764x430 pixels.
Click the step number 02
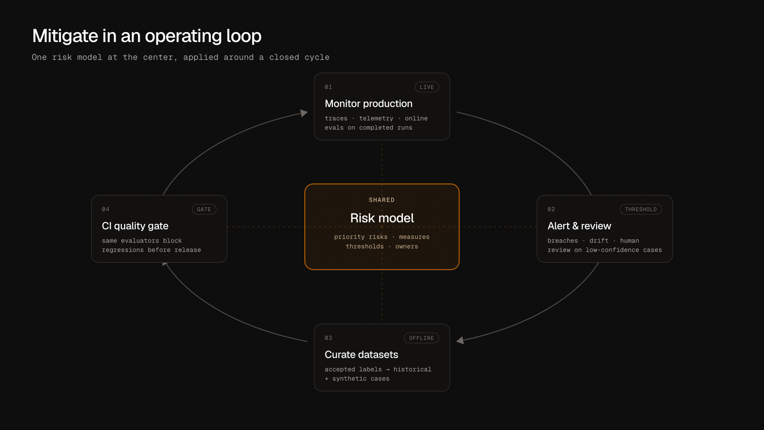point(551,209)
